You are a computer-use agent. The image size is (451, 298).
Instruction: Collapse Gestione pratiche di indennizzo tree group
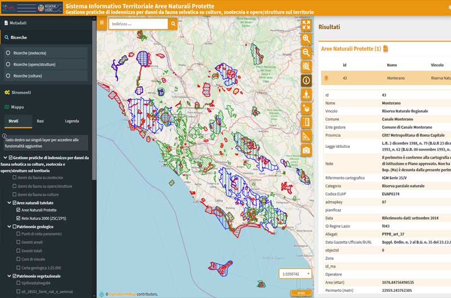[x=6, y=157]
